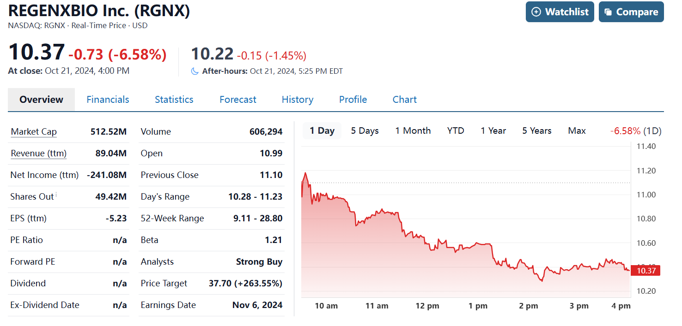The width and height of the screenshot is (682, 326).
Task: Open the Market Cap link
Action: point(34,132)
